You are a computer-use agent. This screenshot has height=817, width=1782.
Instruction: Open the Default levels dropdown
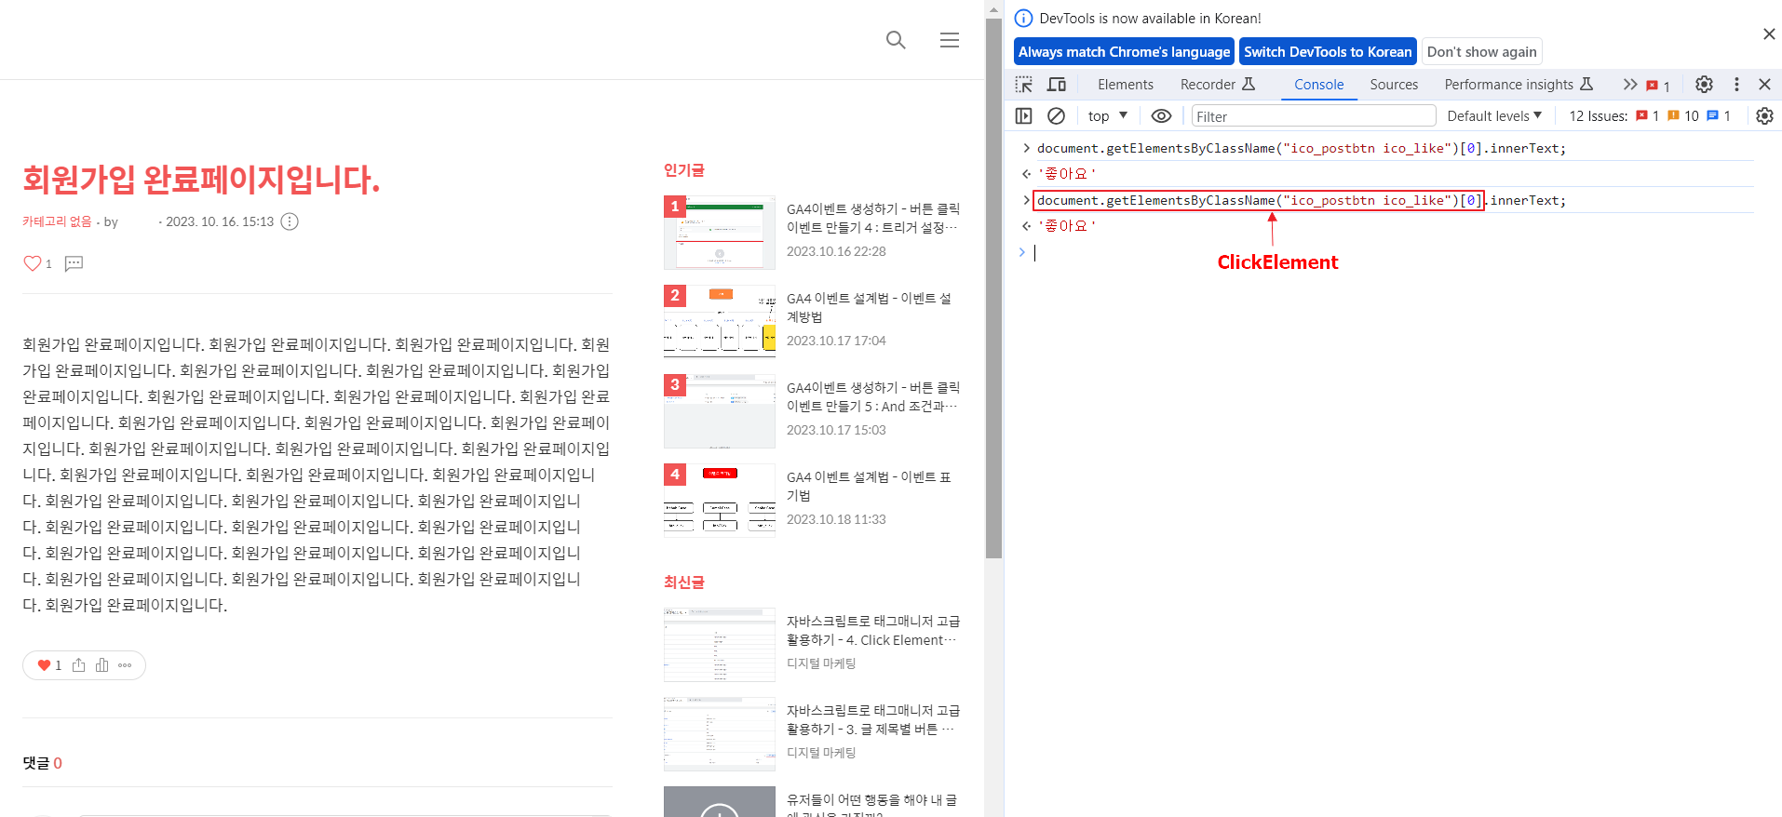pyautogui.click(x=1494, y=116)
